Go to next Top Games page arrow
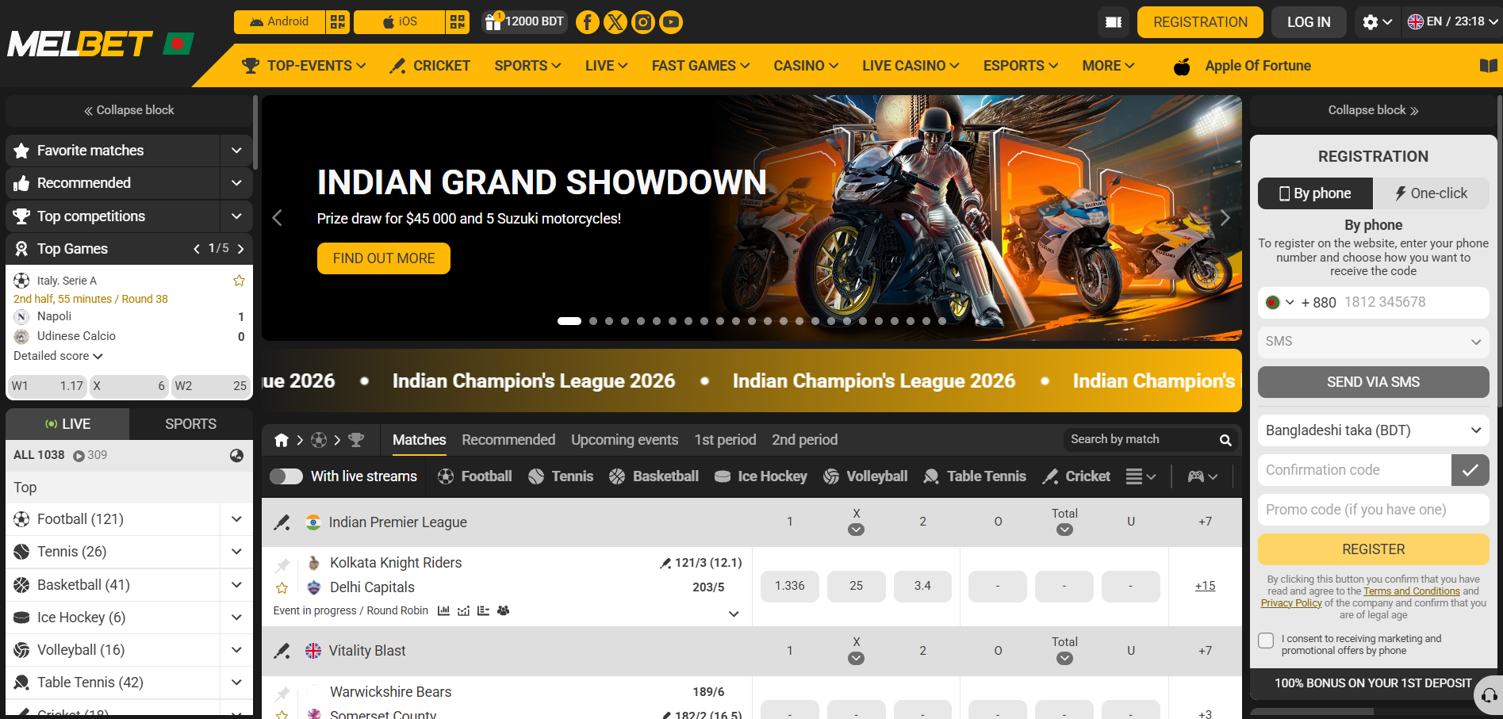Viewport: 1503px width, 719px height. coord(241,249)
